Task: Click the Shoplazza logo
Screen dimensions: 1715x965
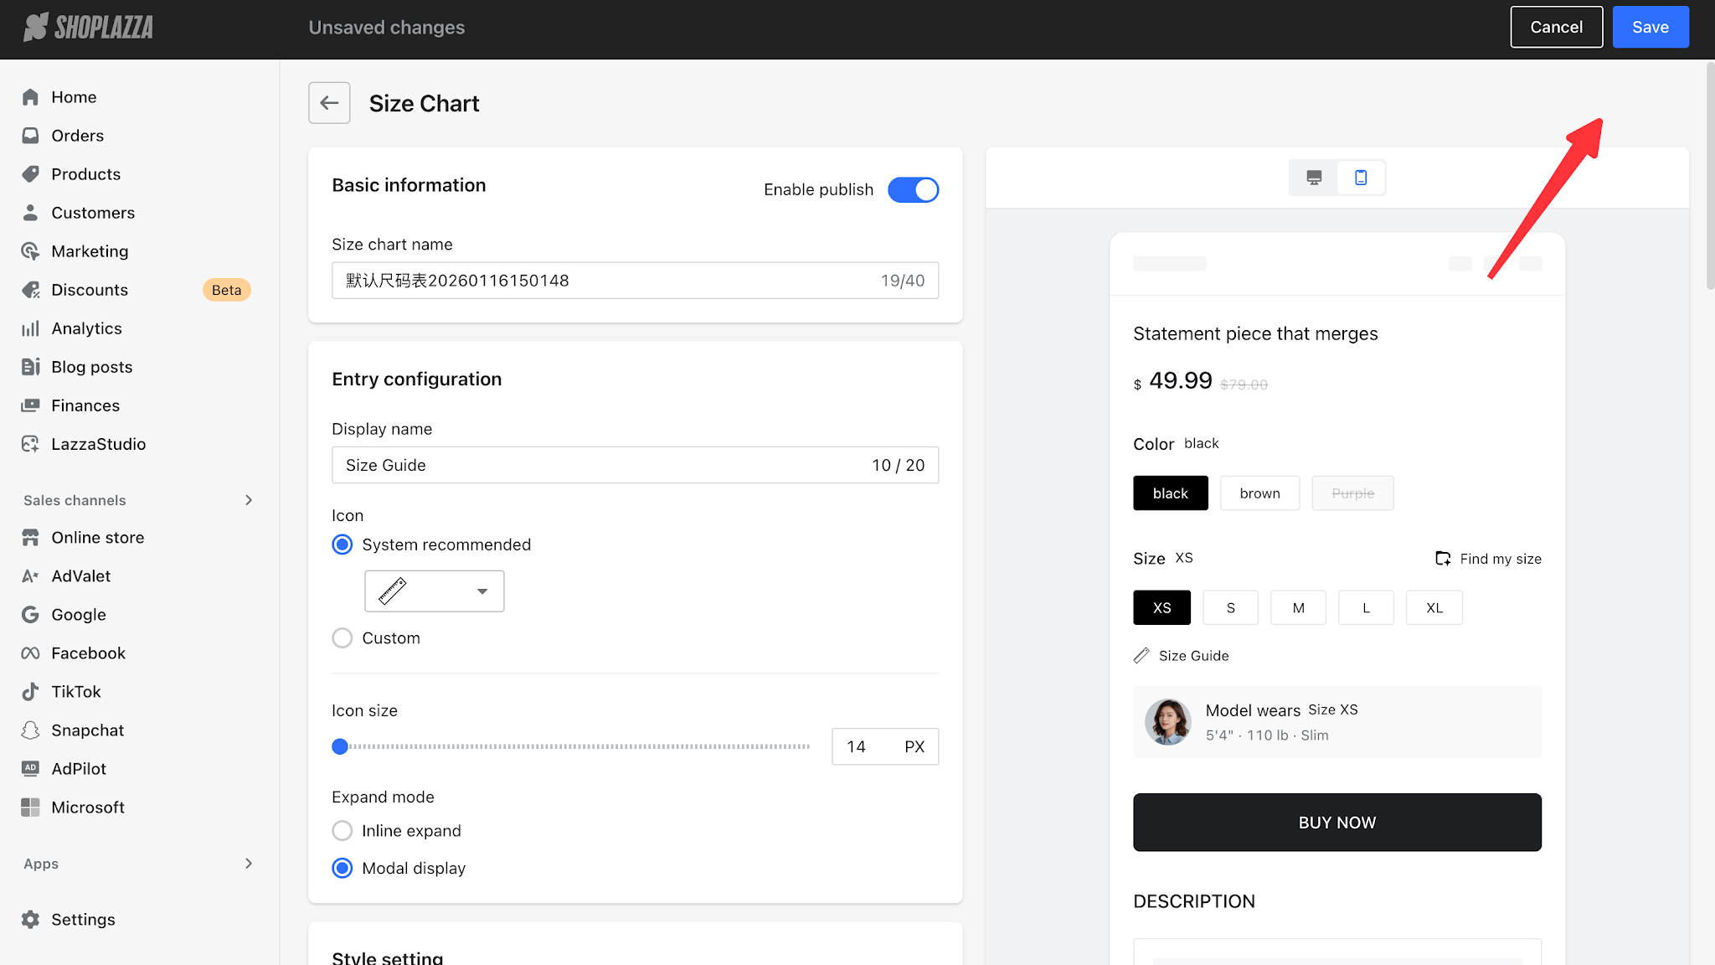Action: click(x=88, y=28)
